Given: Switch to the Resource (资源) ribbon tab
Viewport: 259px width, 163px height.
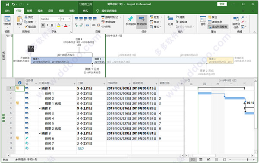Looking at the screenshot, I should (29, 11).
